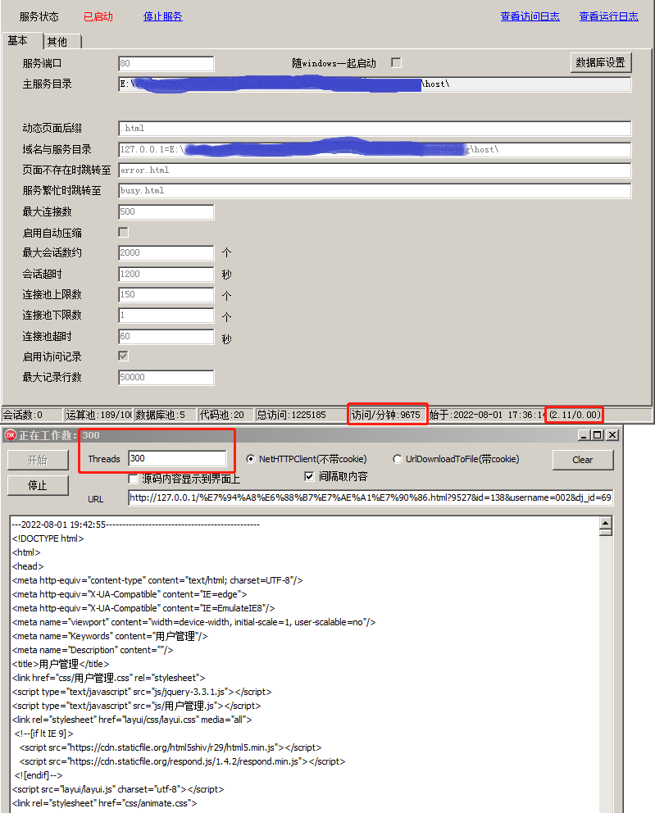The height and width of the screenshot is (813, 655).
Task: Click 总访问:1225185 status entry
Action: [x=302, y=415]
